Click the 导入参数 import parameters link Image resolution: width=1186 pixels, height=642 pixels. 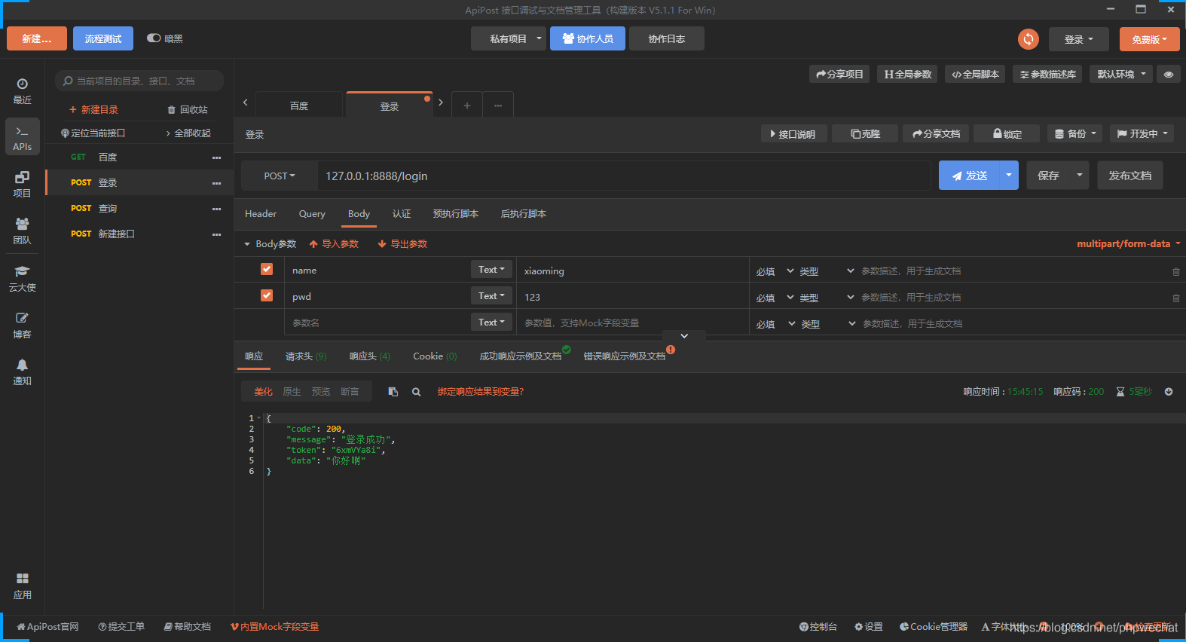[334, 244]
